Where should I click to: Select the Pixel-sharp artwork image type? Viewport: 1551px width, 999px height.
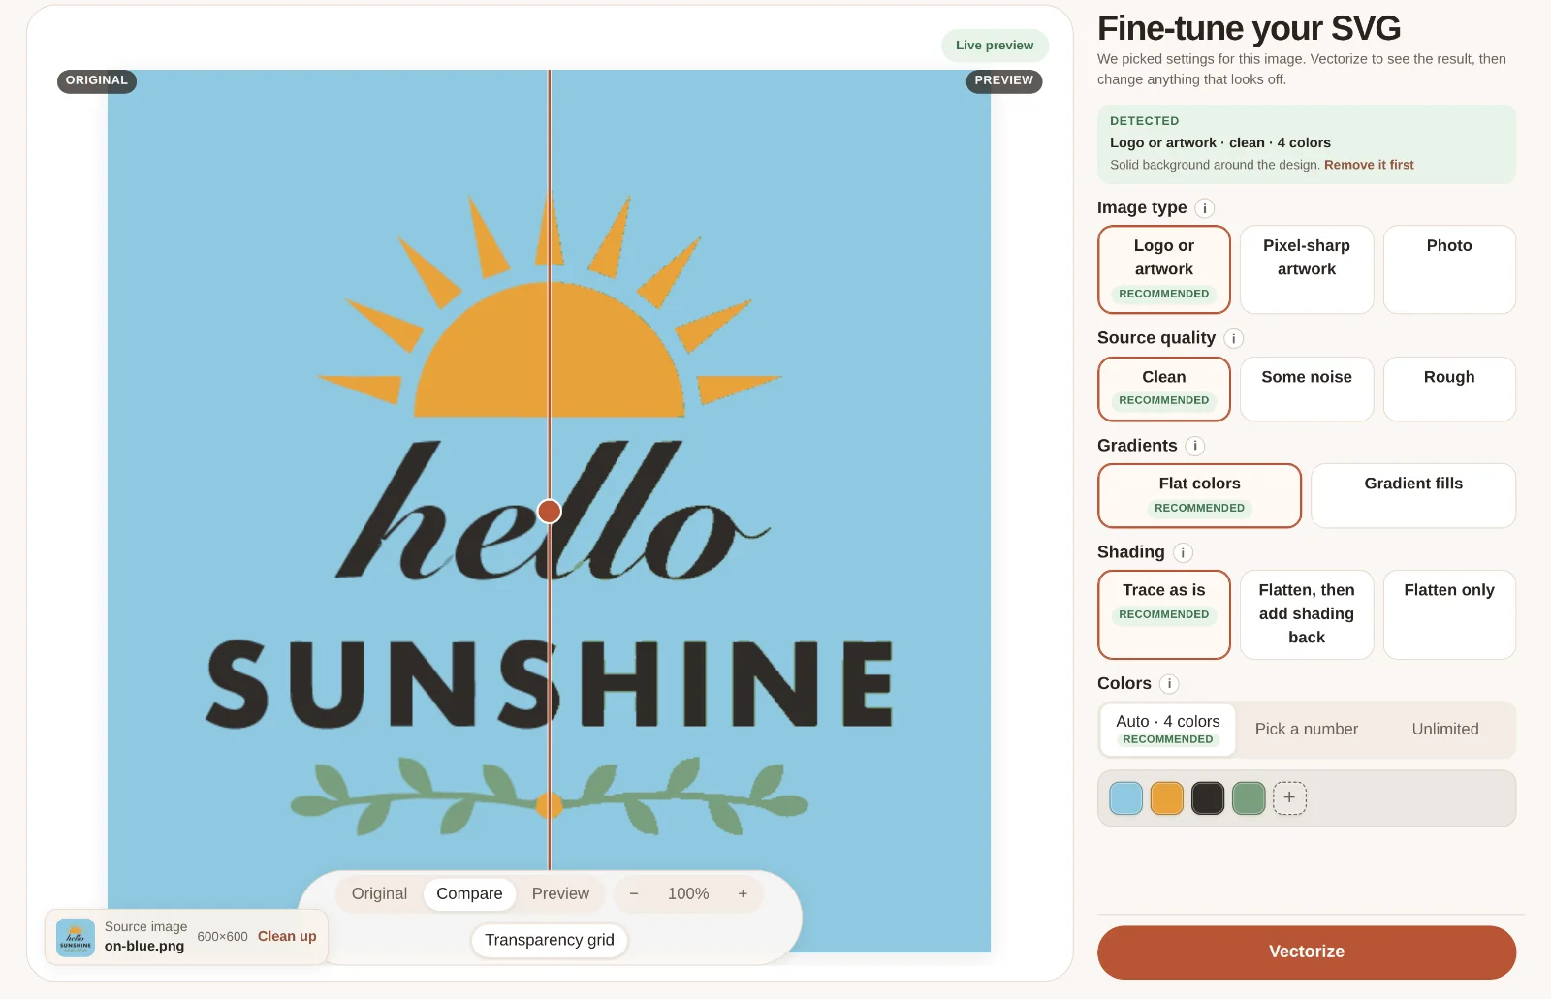1307,269
